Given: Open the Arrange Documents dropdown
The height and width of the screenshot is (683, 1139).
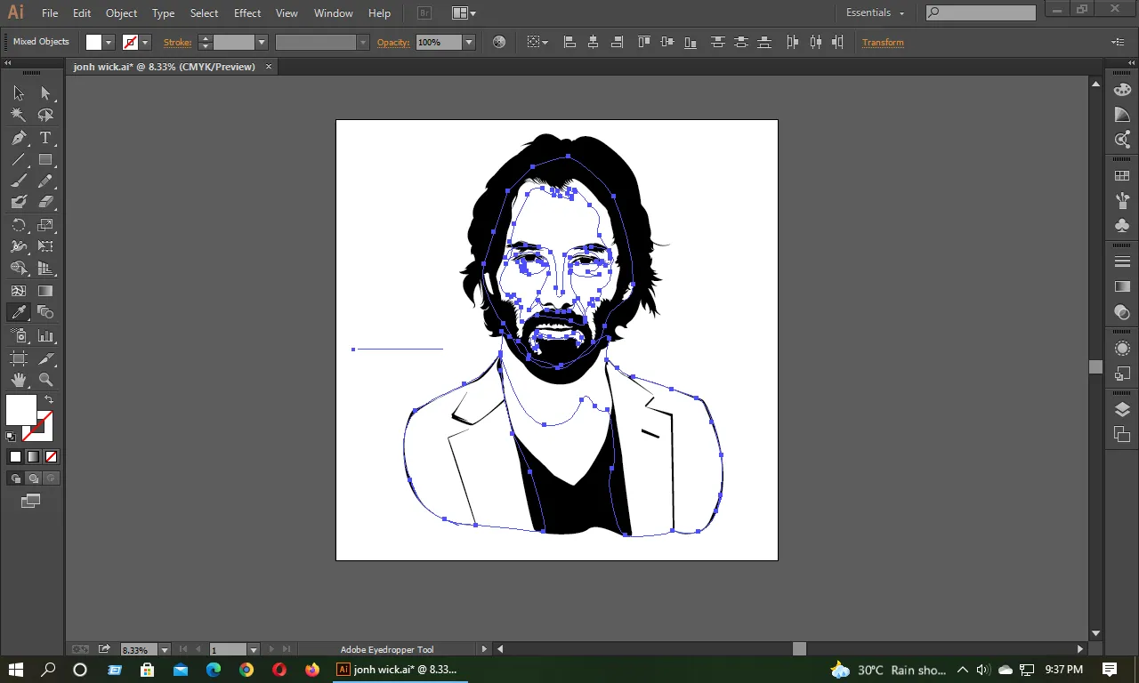Looking at the screenshot, I should [x=464, y=13].
